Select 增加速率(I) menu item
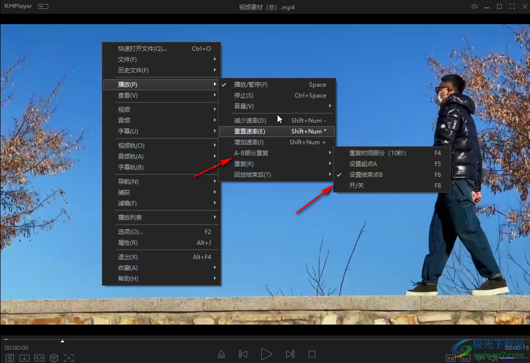 click(x=277, y=142)
